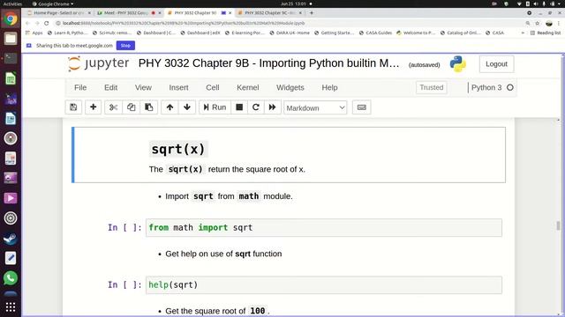Open the File menu
The image size is (565, 317).
[80, 87]
